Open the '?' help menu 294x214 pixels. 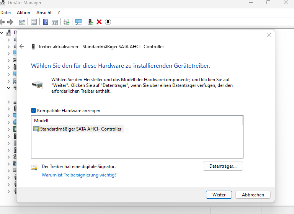(59, 13)
